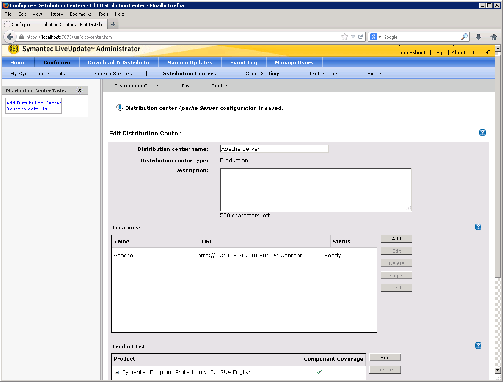Reload page using refresh icon
Image resolution: width=503 pixels, height=382 pixels.
(x=360, y=37)
